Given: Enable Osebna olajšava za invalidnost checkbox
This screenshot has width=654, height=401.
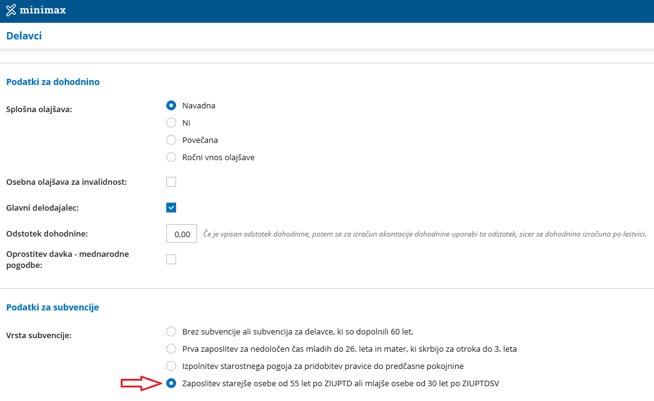Looking at the screenshot, I should [x=171, y=182].
